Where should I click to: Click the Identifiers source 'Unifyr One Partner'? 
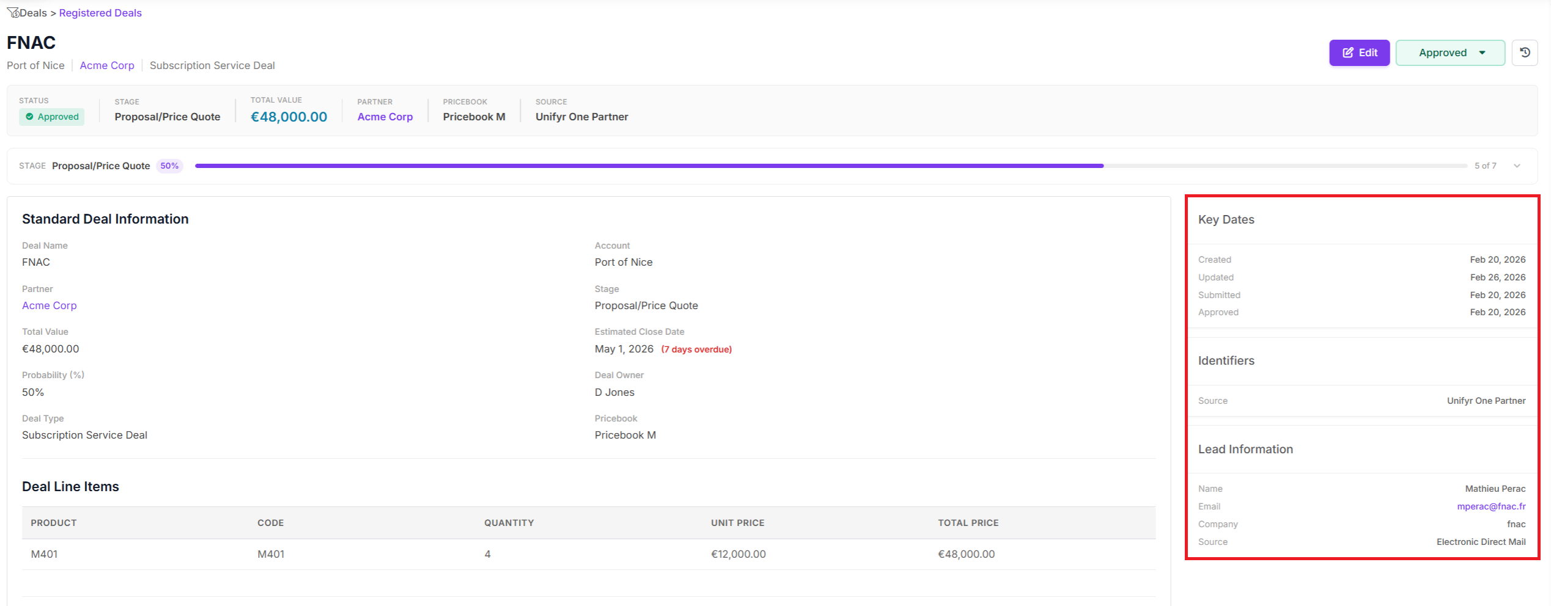pyautogui.click(x=1486, y=401)
